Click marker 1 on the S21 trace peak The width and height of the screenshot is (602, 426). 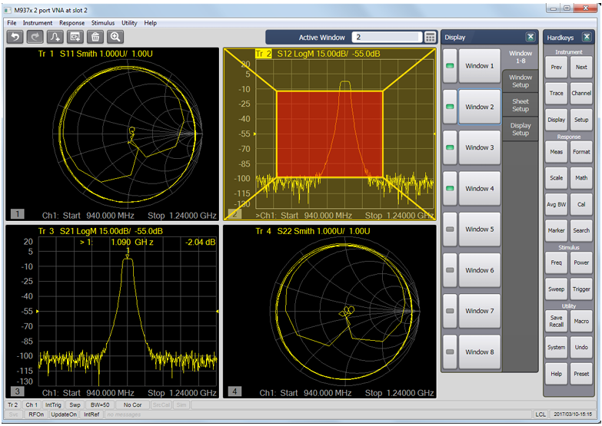(128, 255)
